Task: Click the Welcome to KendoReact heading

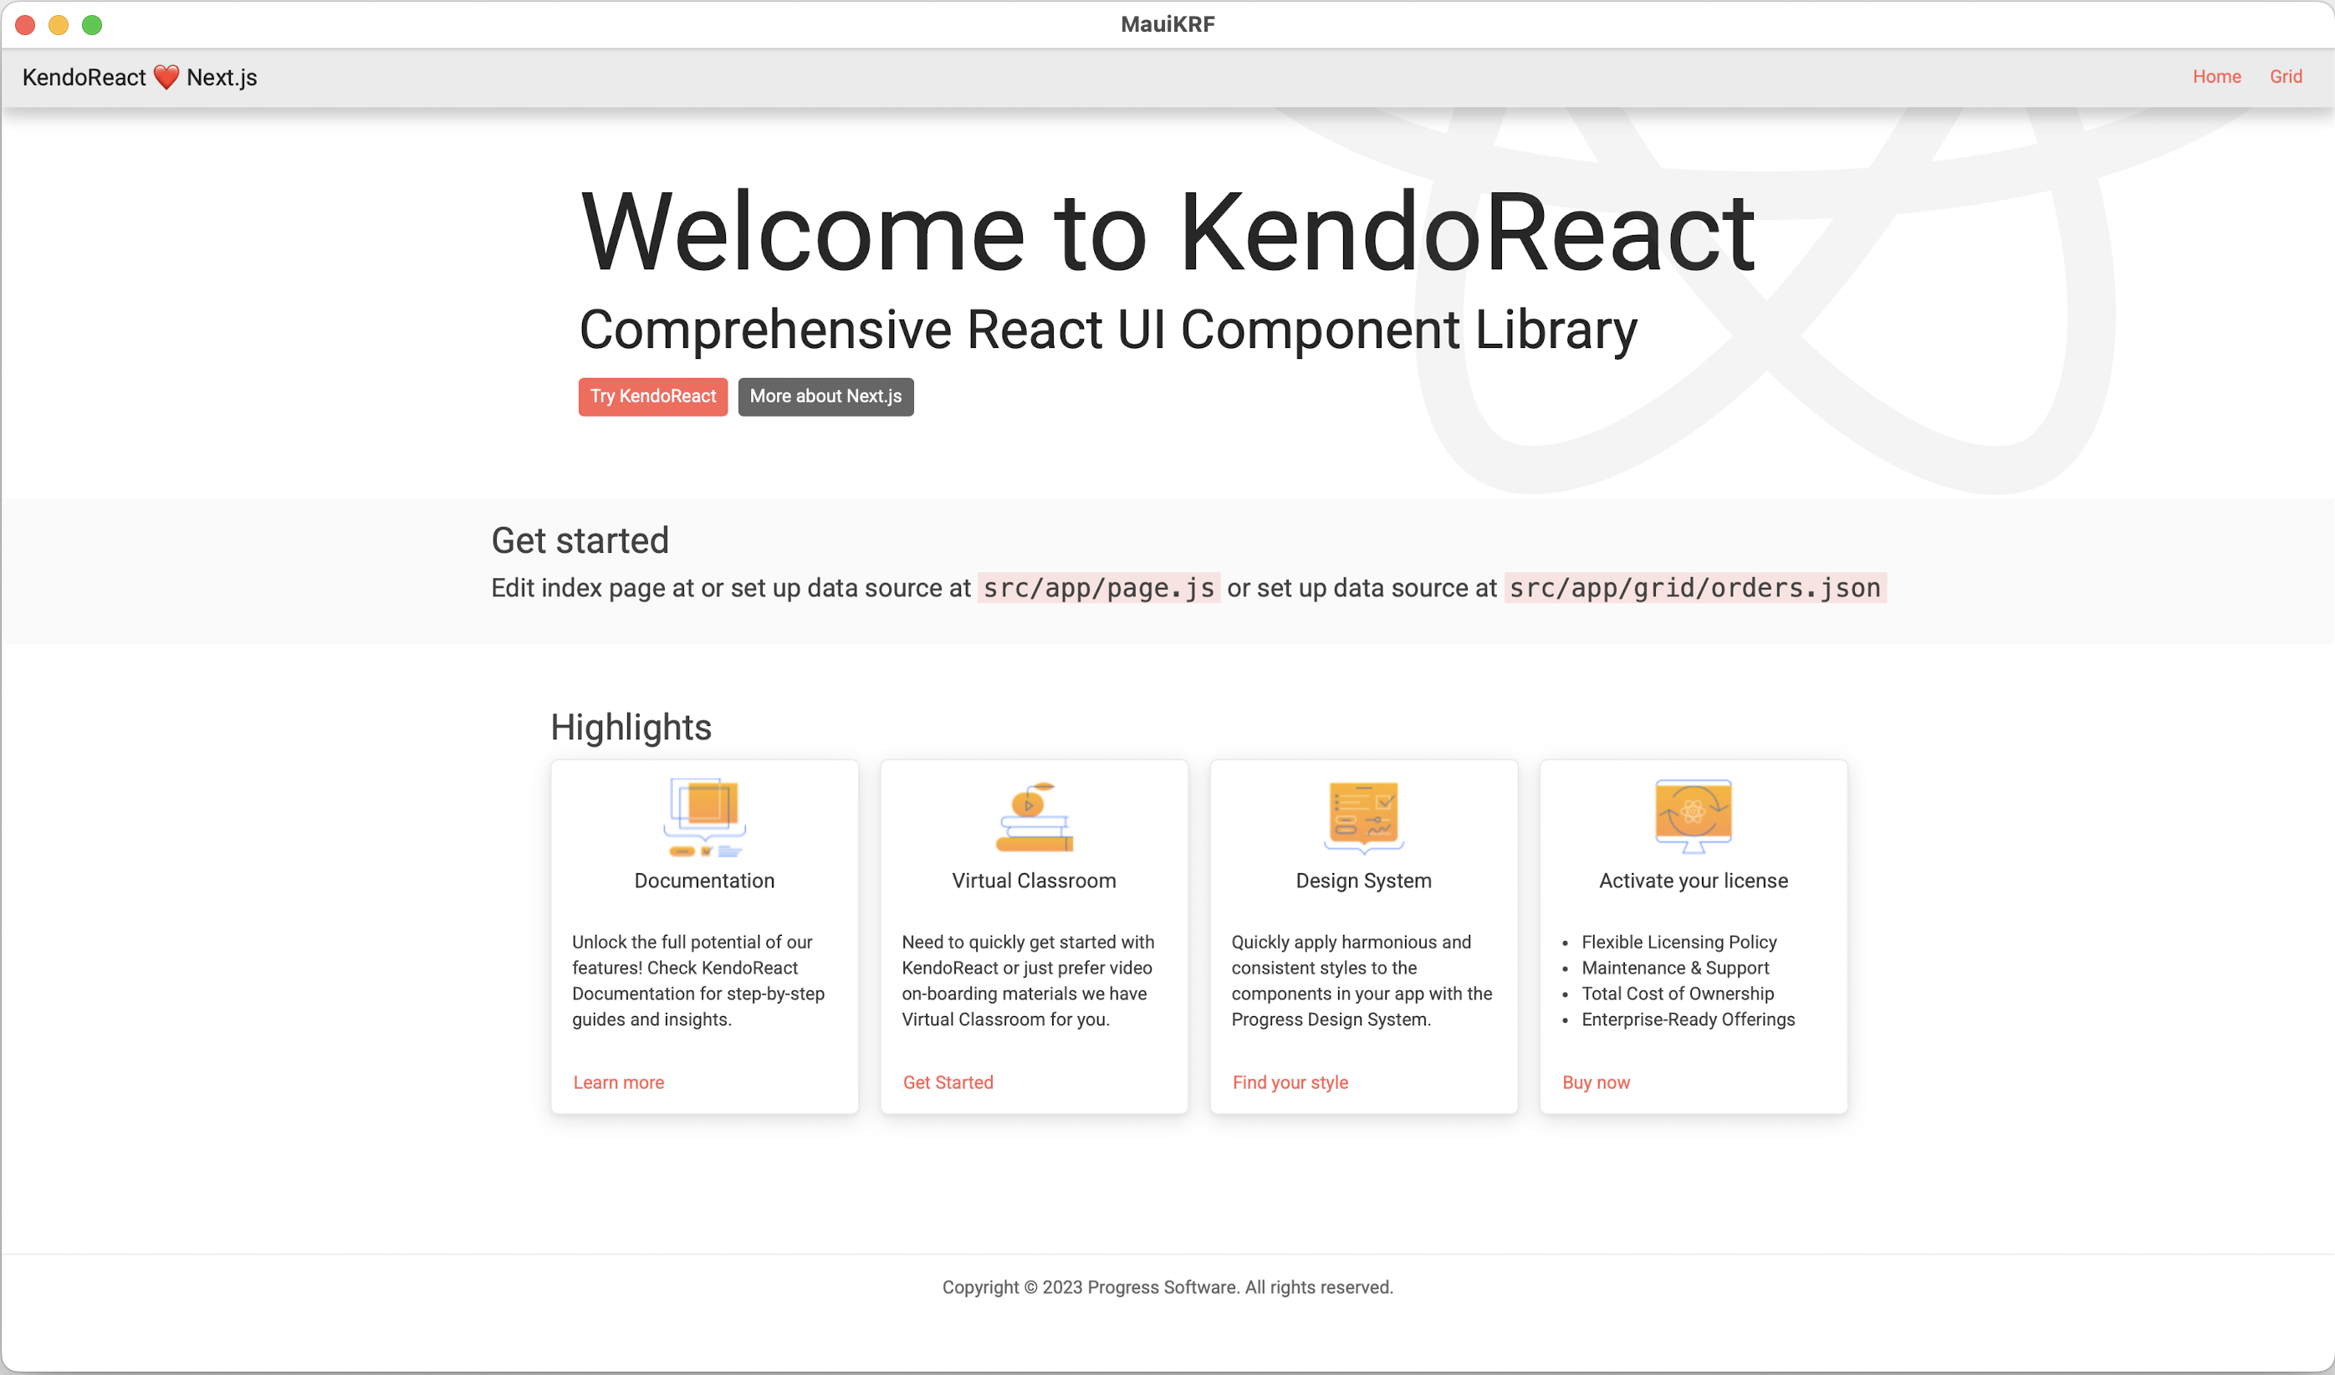Action: click(x=1167, y=232)
